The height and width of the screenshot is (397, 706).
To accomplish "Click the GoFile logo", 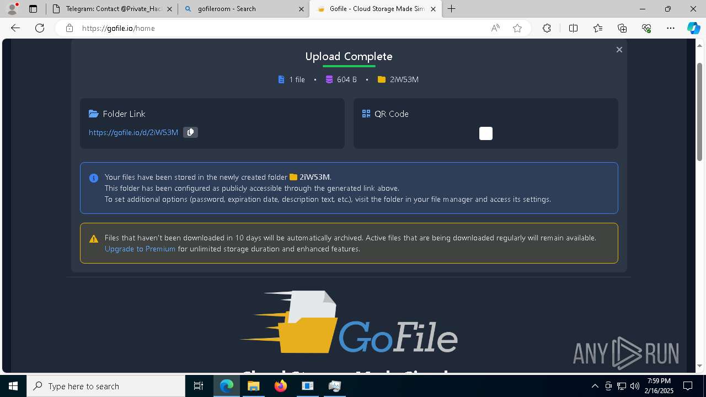I will click(x=349, y=323).
